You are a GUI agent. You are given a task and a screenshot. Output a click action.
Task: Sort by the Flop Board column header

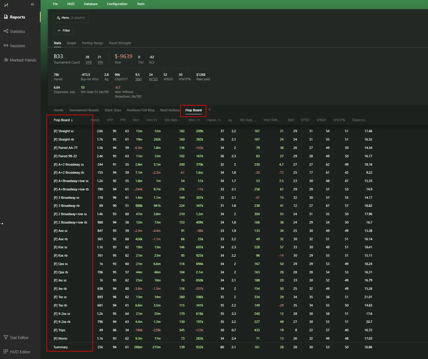[x=63, y=120]
